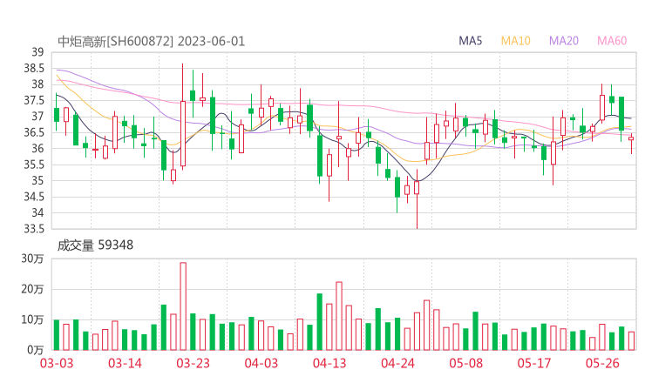Viewport: 645px width, 383px height.
Task: Click the 37.5 price axis label
Action: pyautogui.click(x=34, y=100)
